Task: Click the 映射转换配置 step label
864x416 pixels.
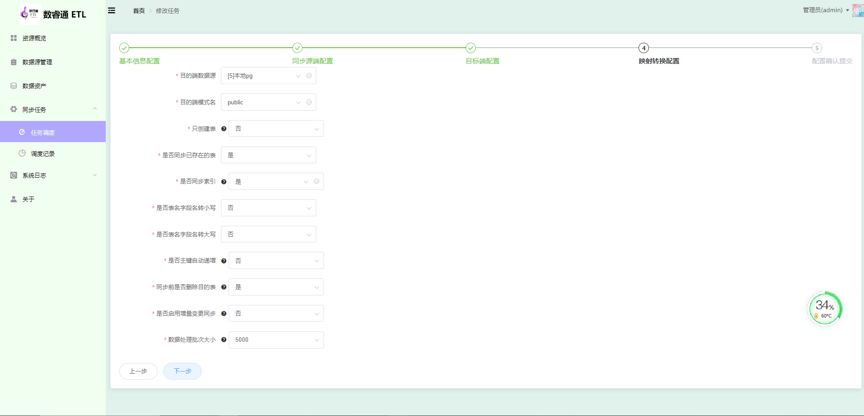Action: point(659,61)
